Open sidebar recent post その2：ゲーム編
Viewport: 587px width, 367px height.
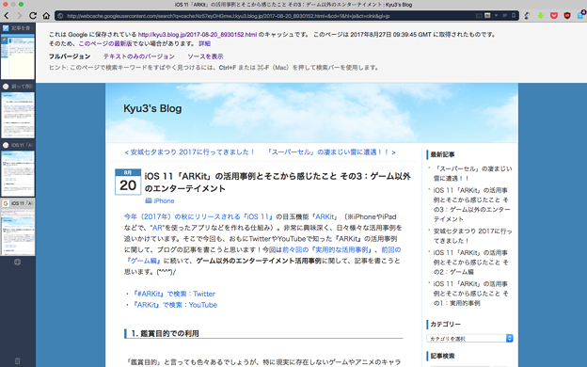471,263
